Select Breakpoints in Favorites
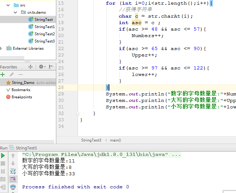 click(x=22, y=97)
